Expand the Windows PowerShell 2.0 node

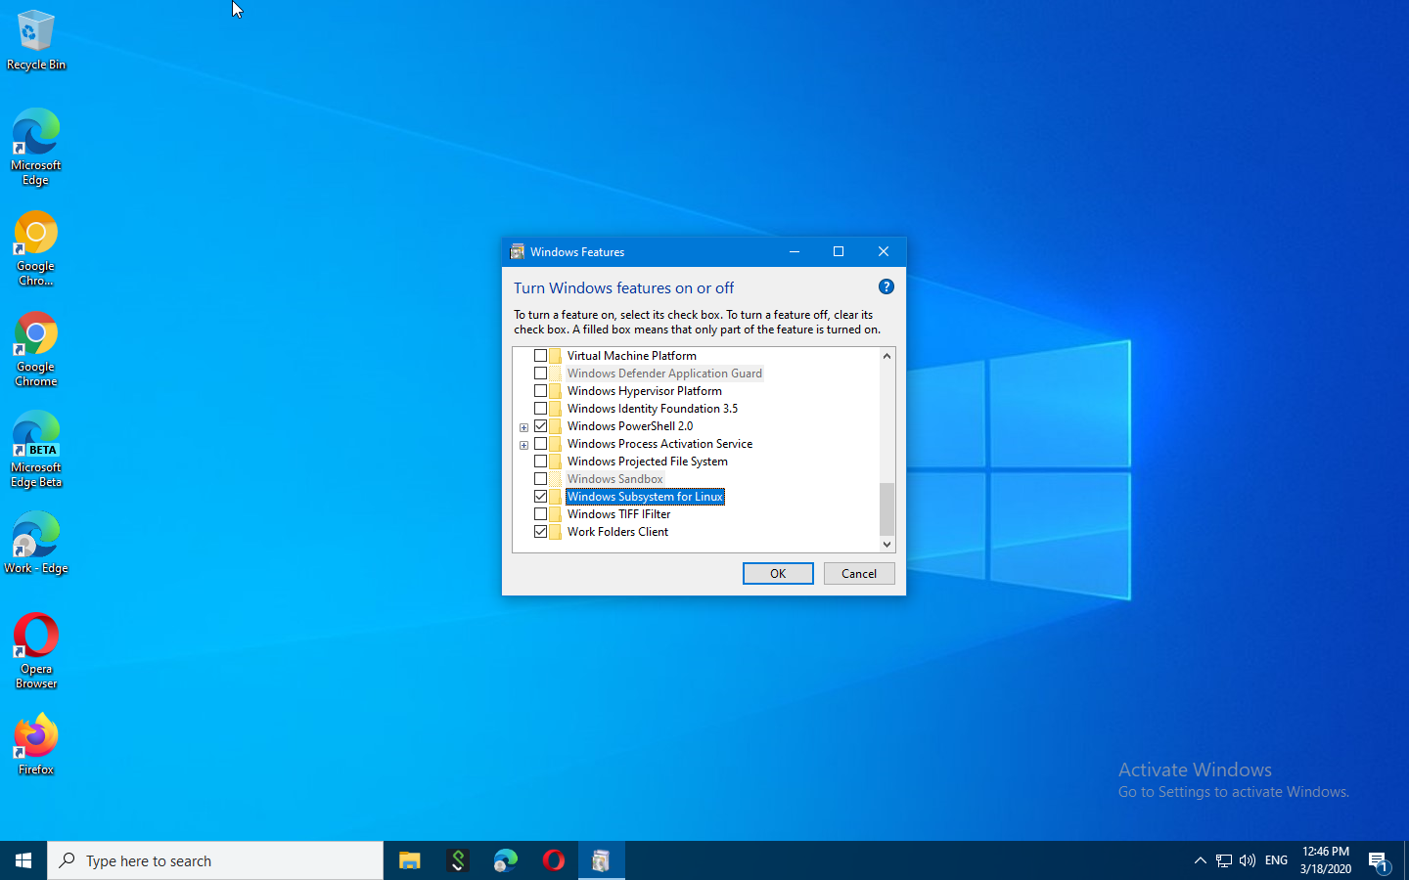pos(523,426)
